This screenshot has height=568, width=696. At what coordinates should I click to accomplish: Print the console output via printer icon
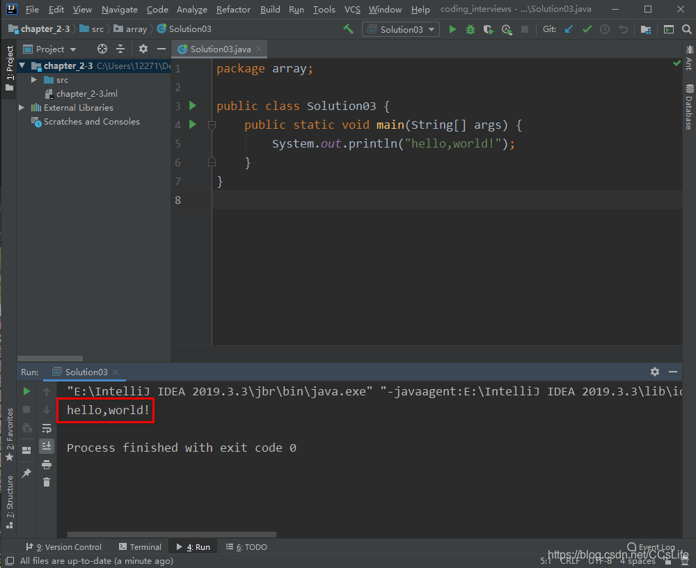pos(47,464)
